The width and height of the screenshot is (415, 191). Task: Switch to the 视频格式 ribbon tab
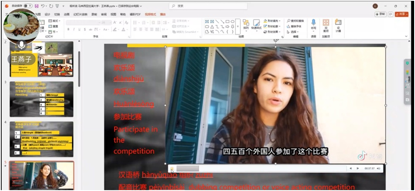coord(150,14)
